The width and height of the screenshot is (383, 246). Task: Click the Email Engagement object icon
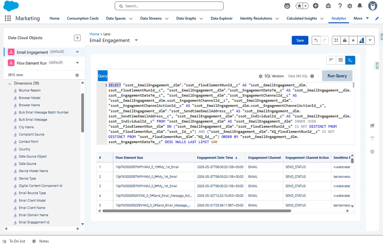coord(11,52)
